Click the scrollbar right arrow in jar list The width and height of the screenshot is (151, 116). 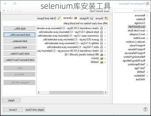[105, 93]
